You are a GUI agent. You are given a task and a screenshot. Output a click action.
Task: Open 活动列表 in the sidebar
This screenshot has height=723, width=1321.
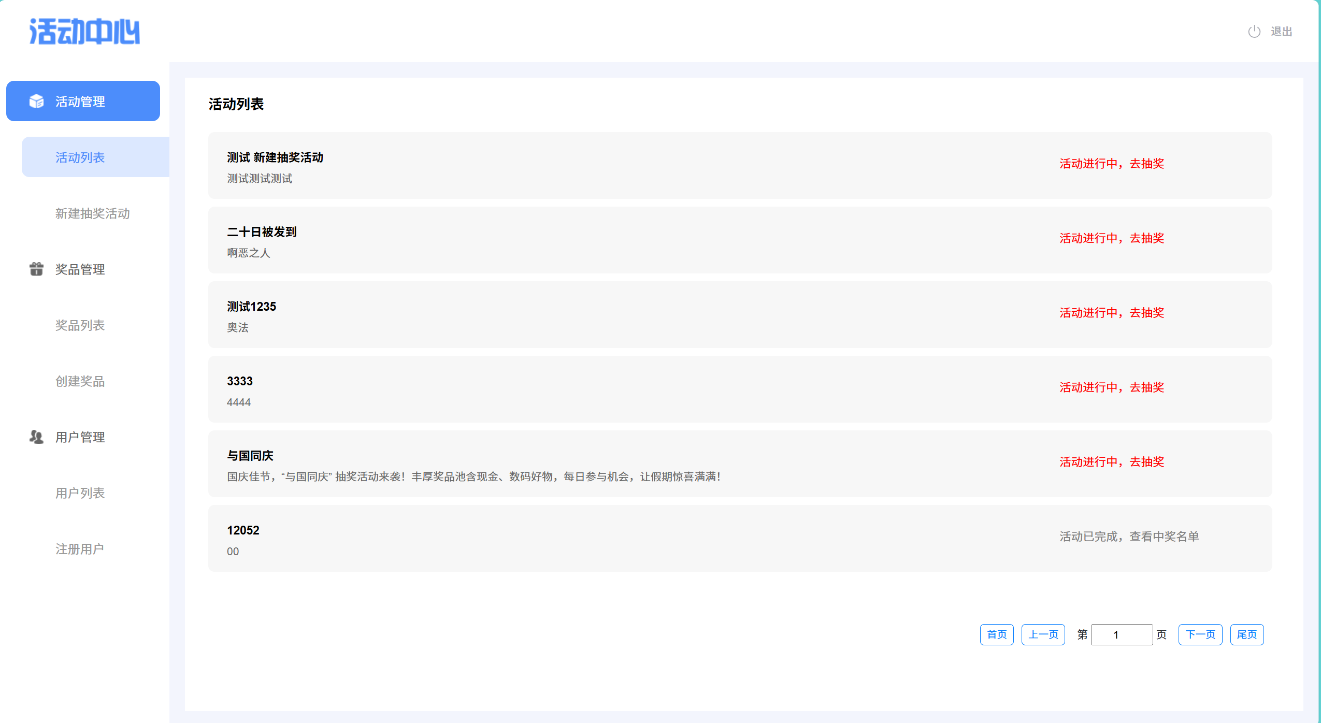(80, 157)
